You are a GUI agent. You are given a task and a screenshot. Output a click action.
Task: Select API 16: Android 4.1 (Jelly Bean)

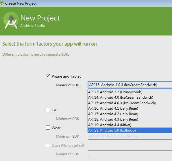click(x=130, y=108)
